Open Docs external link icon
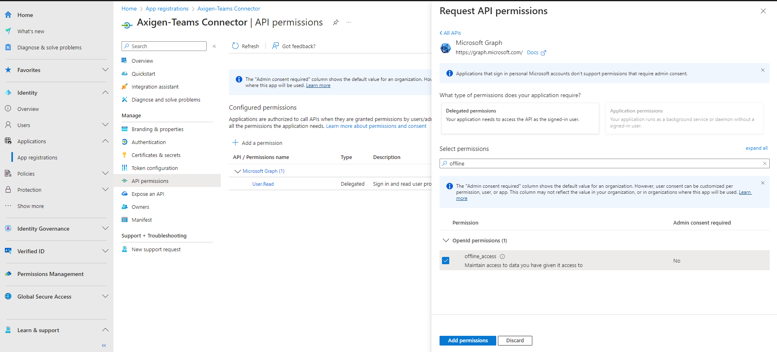The width and height of the screenshot is (777, 352). point(543,53)
